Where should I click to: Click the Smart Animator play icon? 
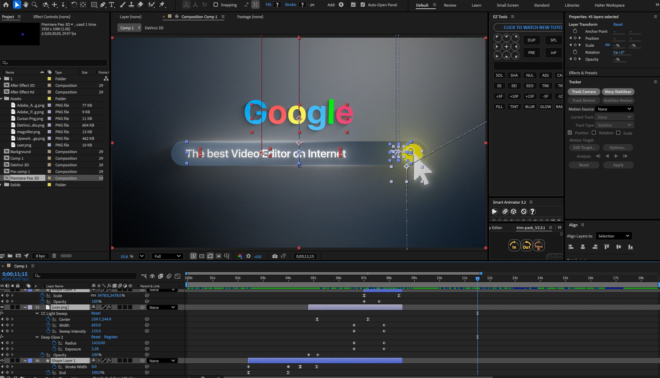(x=494, y=212)
